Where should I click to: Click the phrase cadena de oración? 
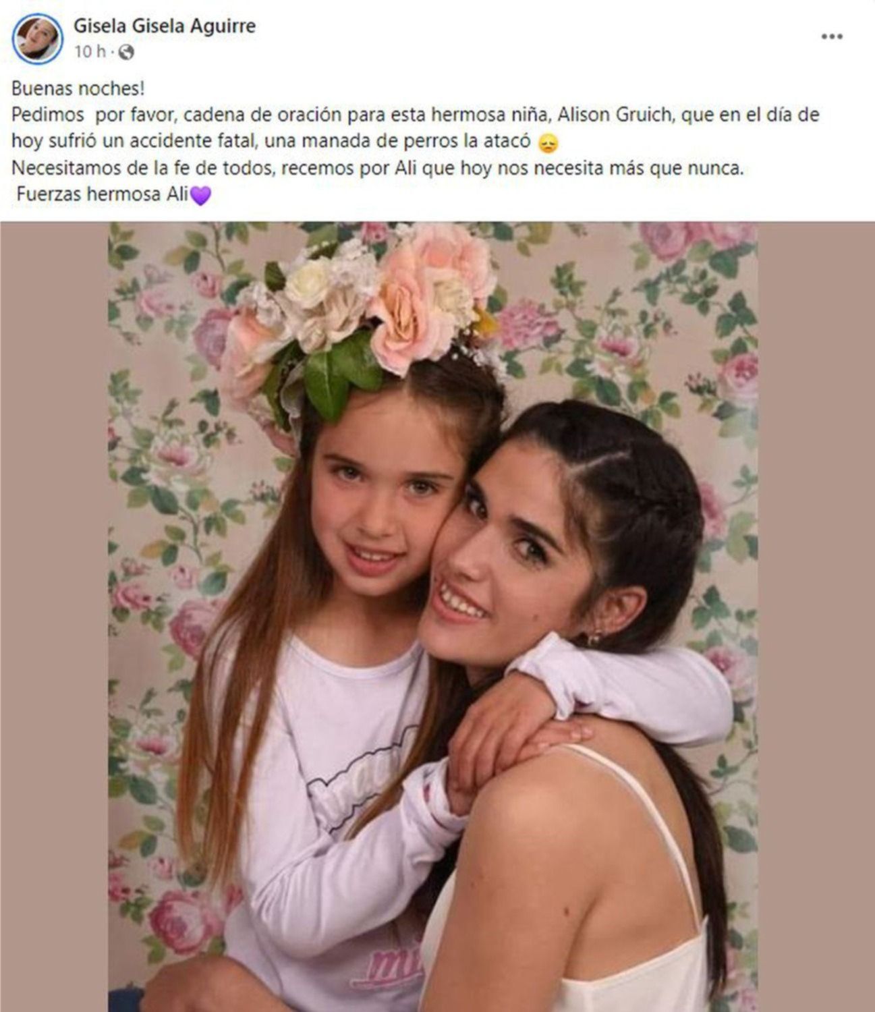coord(263,115)
